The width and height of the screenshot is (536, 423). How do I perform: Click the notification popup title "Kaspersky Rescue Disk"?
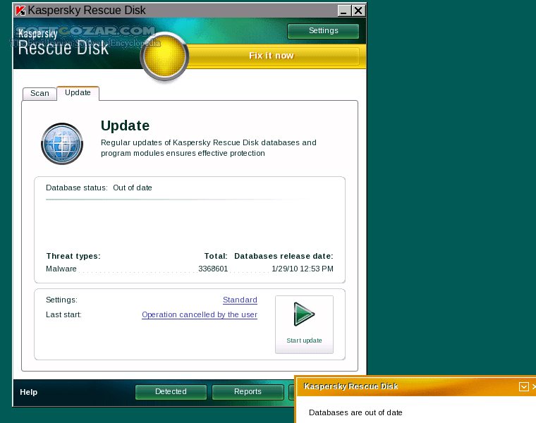click(351, 386)
